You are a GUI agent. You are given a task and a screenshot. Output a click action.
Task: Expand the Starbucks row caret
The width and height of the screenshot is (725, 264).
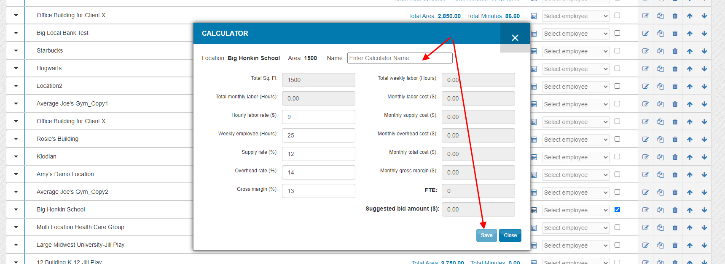[16, 51]
